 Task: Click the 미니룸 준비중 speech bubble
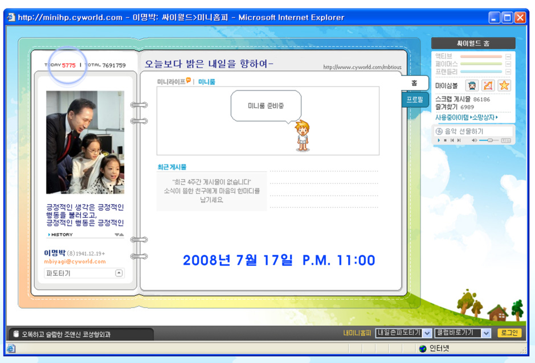(x=266, y=106)
